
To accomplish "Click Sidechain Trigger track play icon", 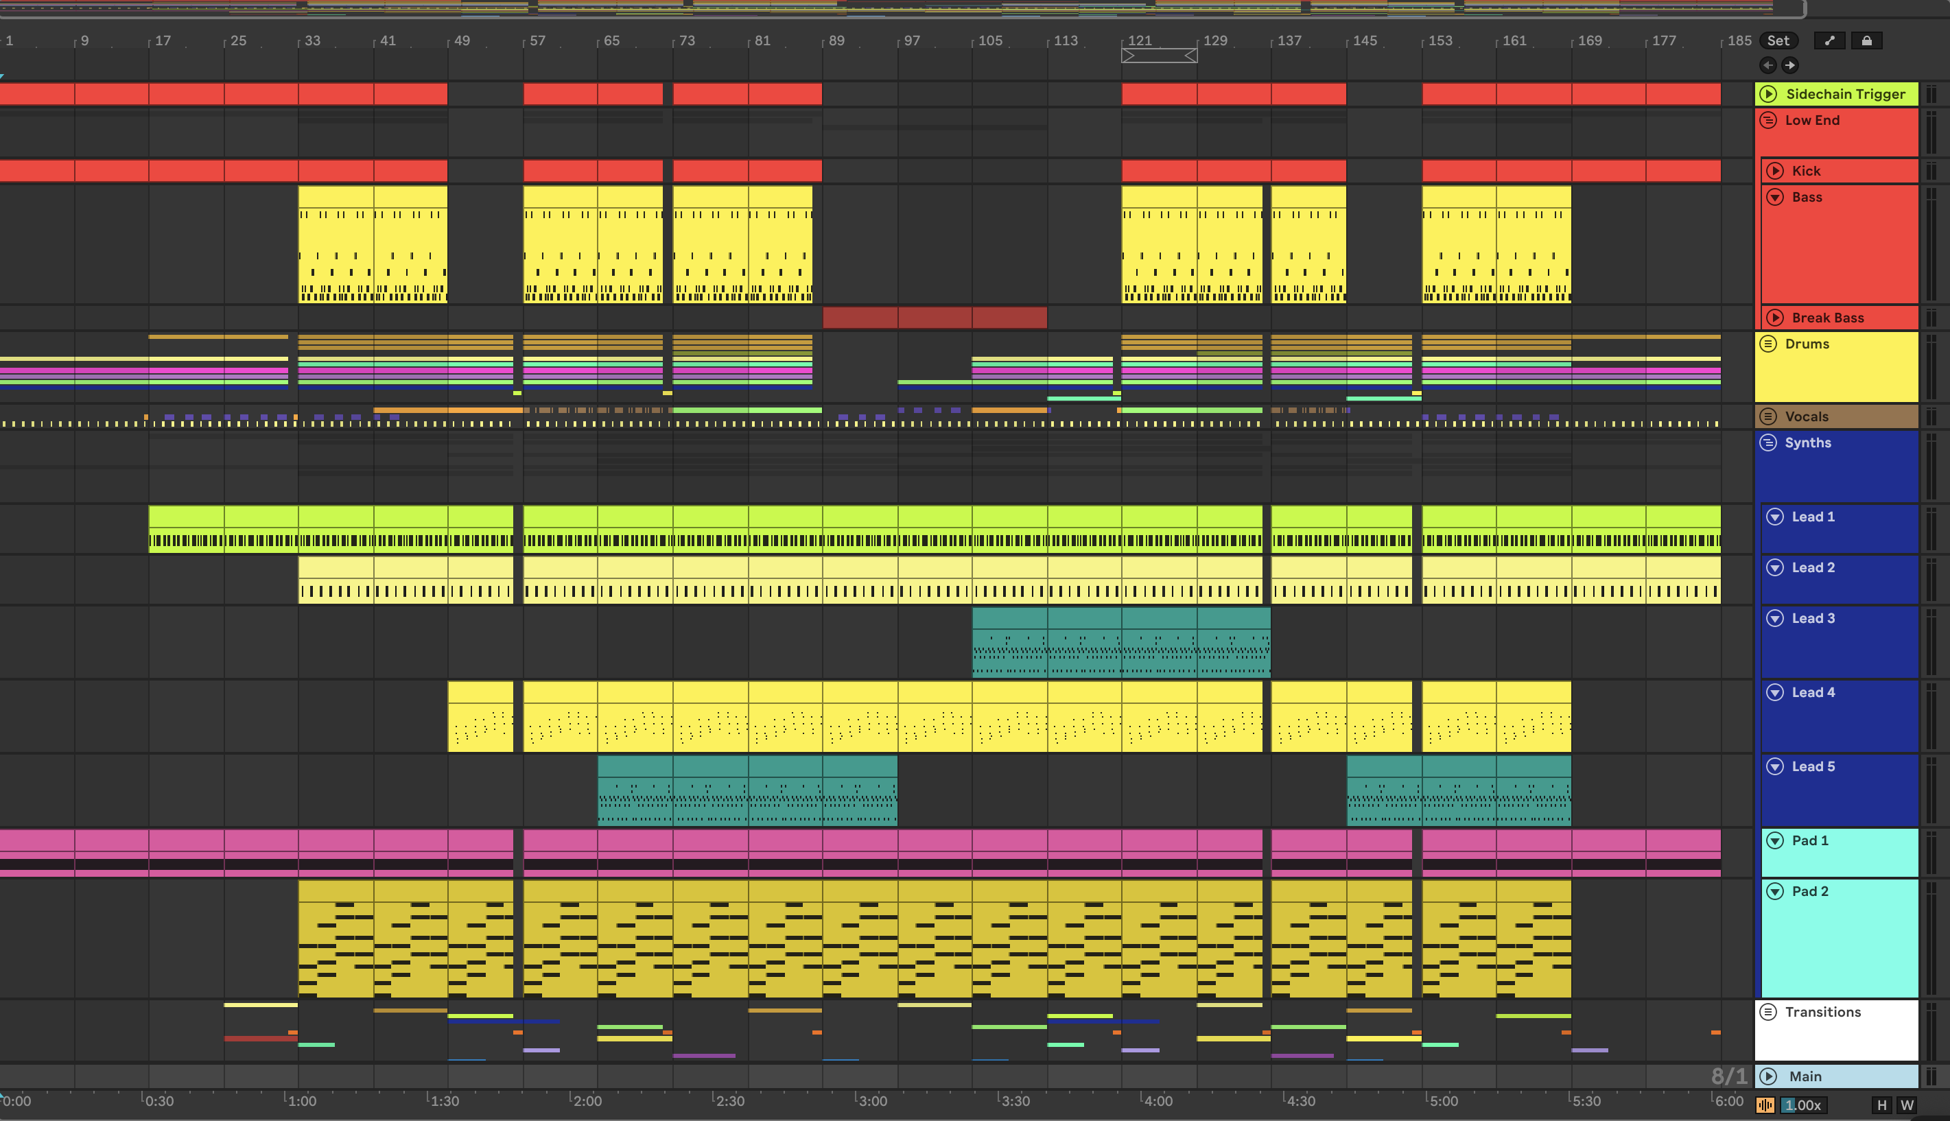I will [x=1768, y=94].
